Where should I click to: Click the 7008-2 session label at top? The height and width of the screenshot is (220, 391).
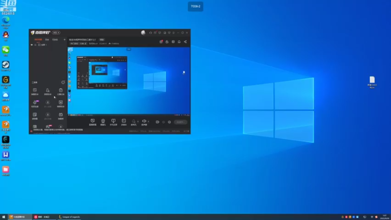point(195,6)
